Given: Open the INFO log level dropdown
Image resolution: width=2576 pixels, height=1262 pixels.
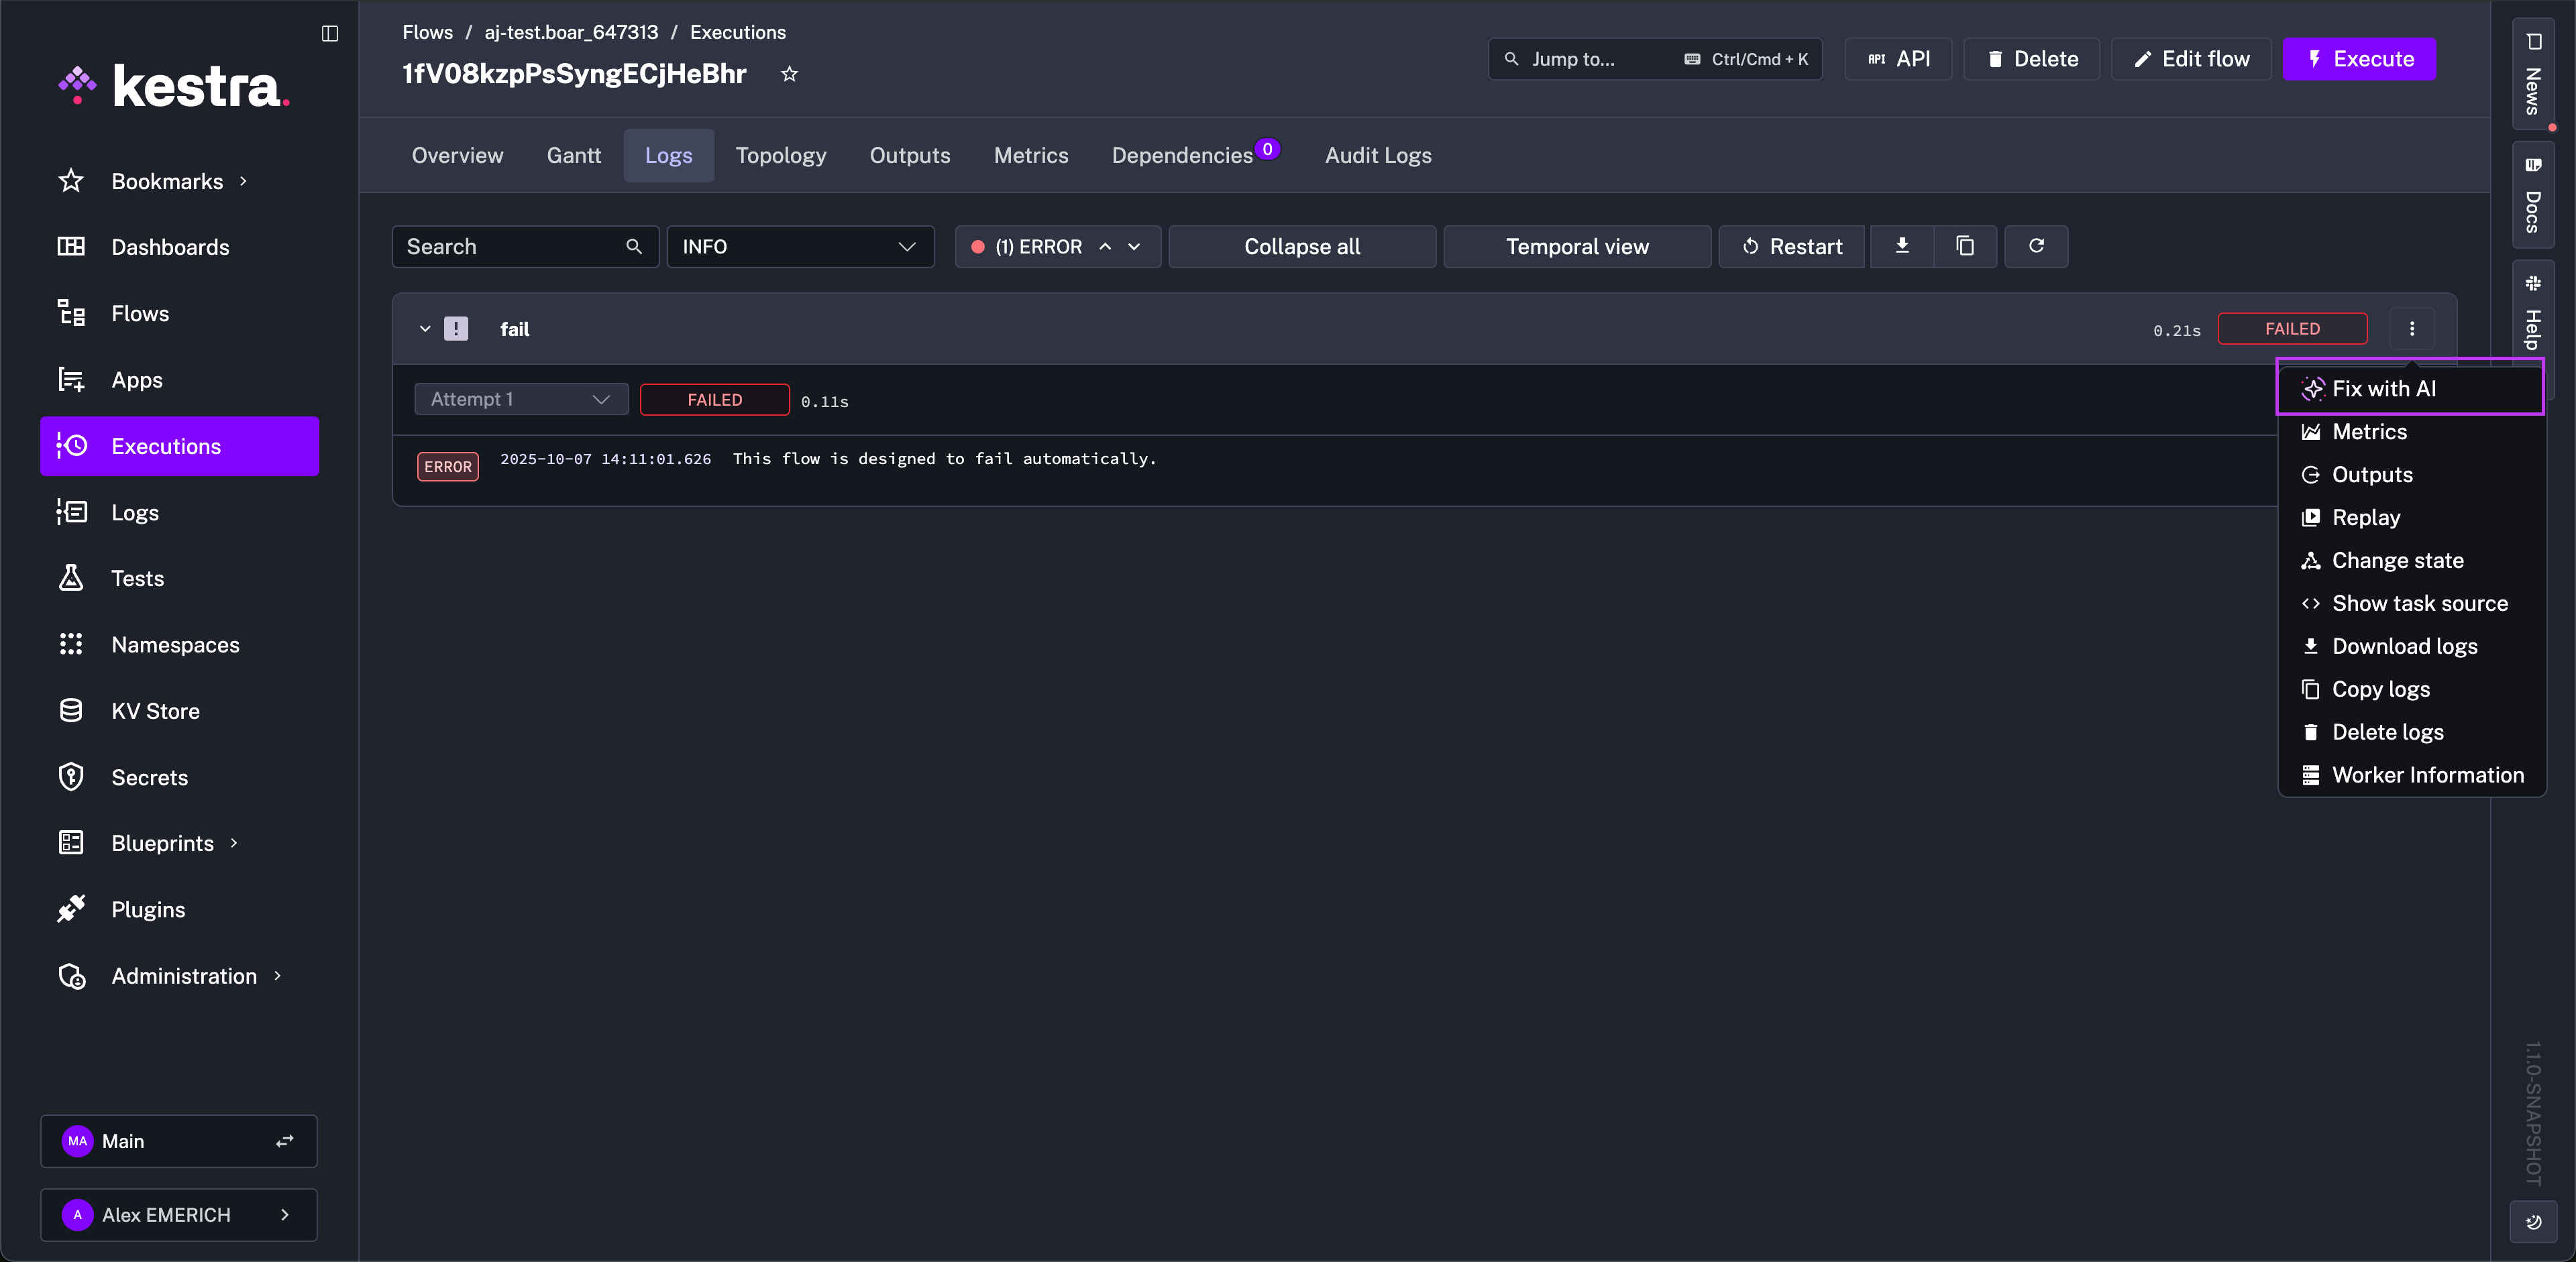Looking at the screenshot, I should (800, 246).
